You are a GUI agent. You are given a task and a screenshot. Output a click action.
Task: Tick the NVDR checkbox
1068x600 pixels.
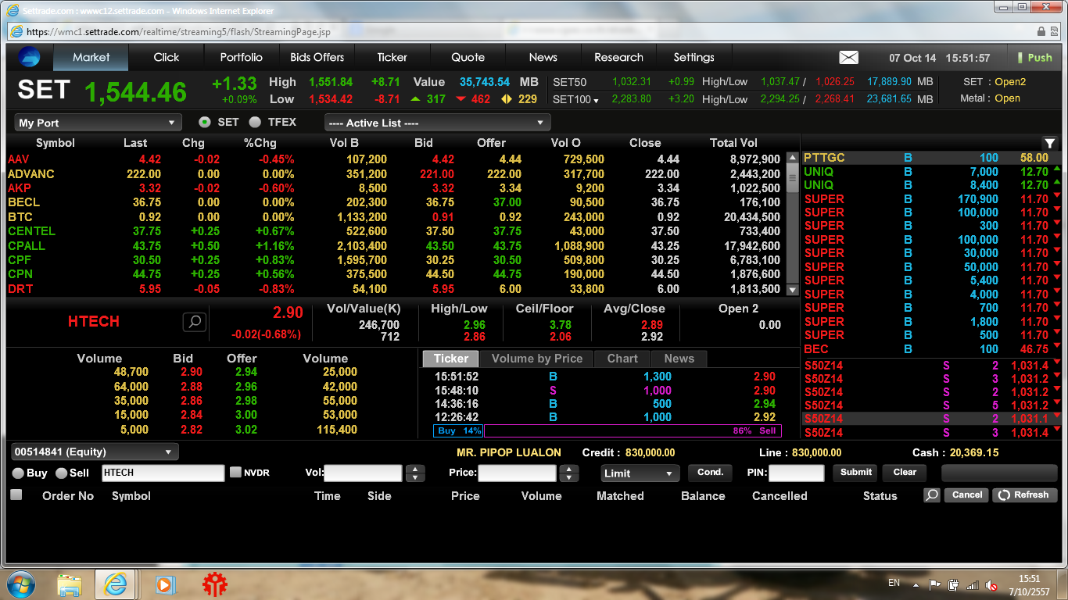pyautogui.click(x=235, y=472)
